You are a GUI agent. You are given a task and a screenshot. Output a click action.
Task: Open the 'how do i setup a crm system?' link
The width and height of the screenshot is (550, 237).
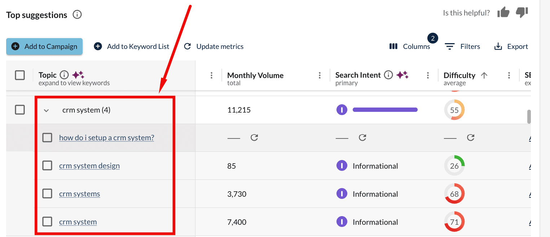(x=106, y=138)
